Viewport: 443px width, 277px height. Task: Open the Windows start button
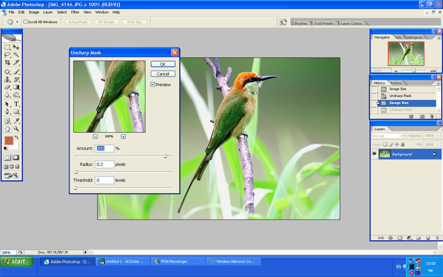pos(16,261)
